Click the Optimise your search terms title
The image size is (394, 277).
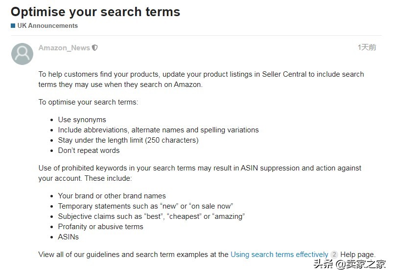click(x=95, y=12)
